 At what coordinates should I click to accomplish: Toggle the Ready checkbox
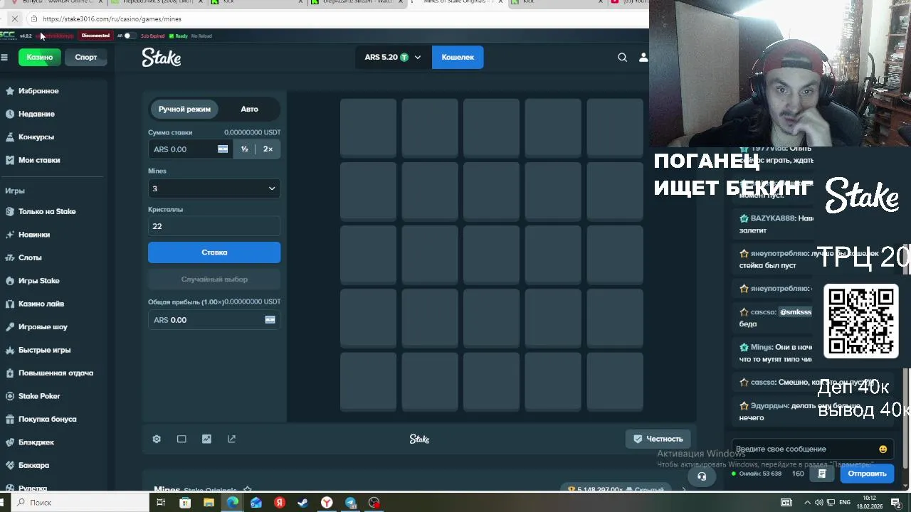(172, 36)
